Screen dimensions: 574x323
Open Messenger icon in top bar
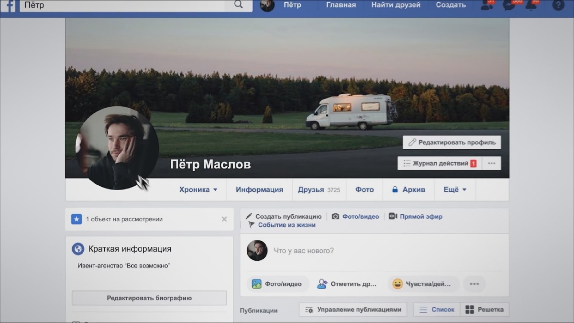(x=510, y=5)
